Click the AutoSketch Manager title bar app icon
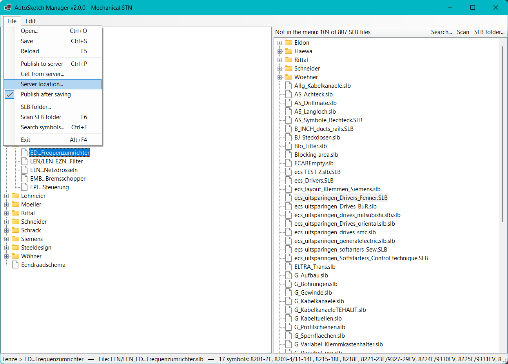This screenshot has height=364, width=508. [8, 7]
